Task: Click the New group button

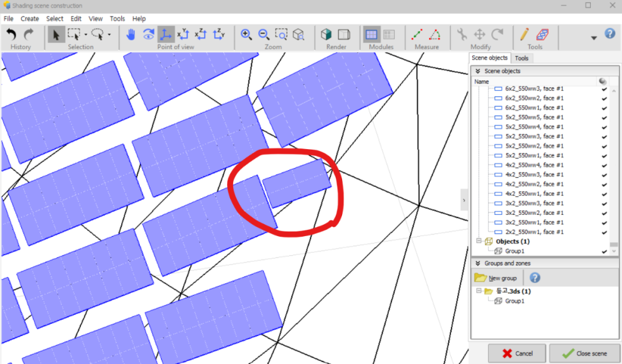Action: click(497, 278)
